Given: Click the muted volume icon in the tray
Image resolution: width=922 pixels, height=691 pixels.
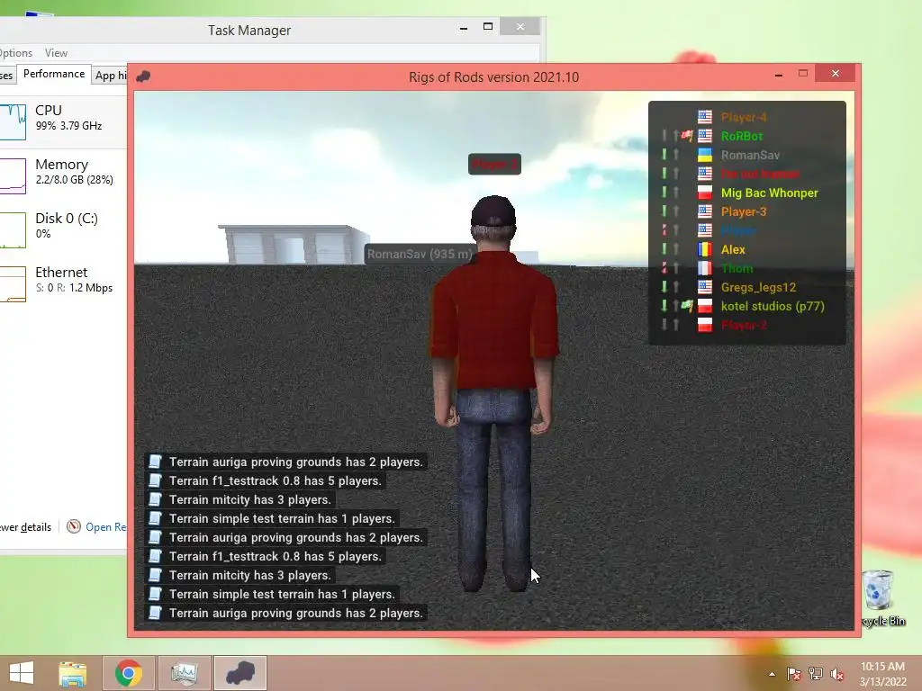Looking at the screenshot, I should point(837,674).
